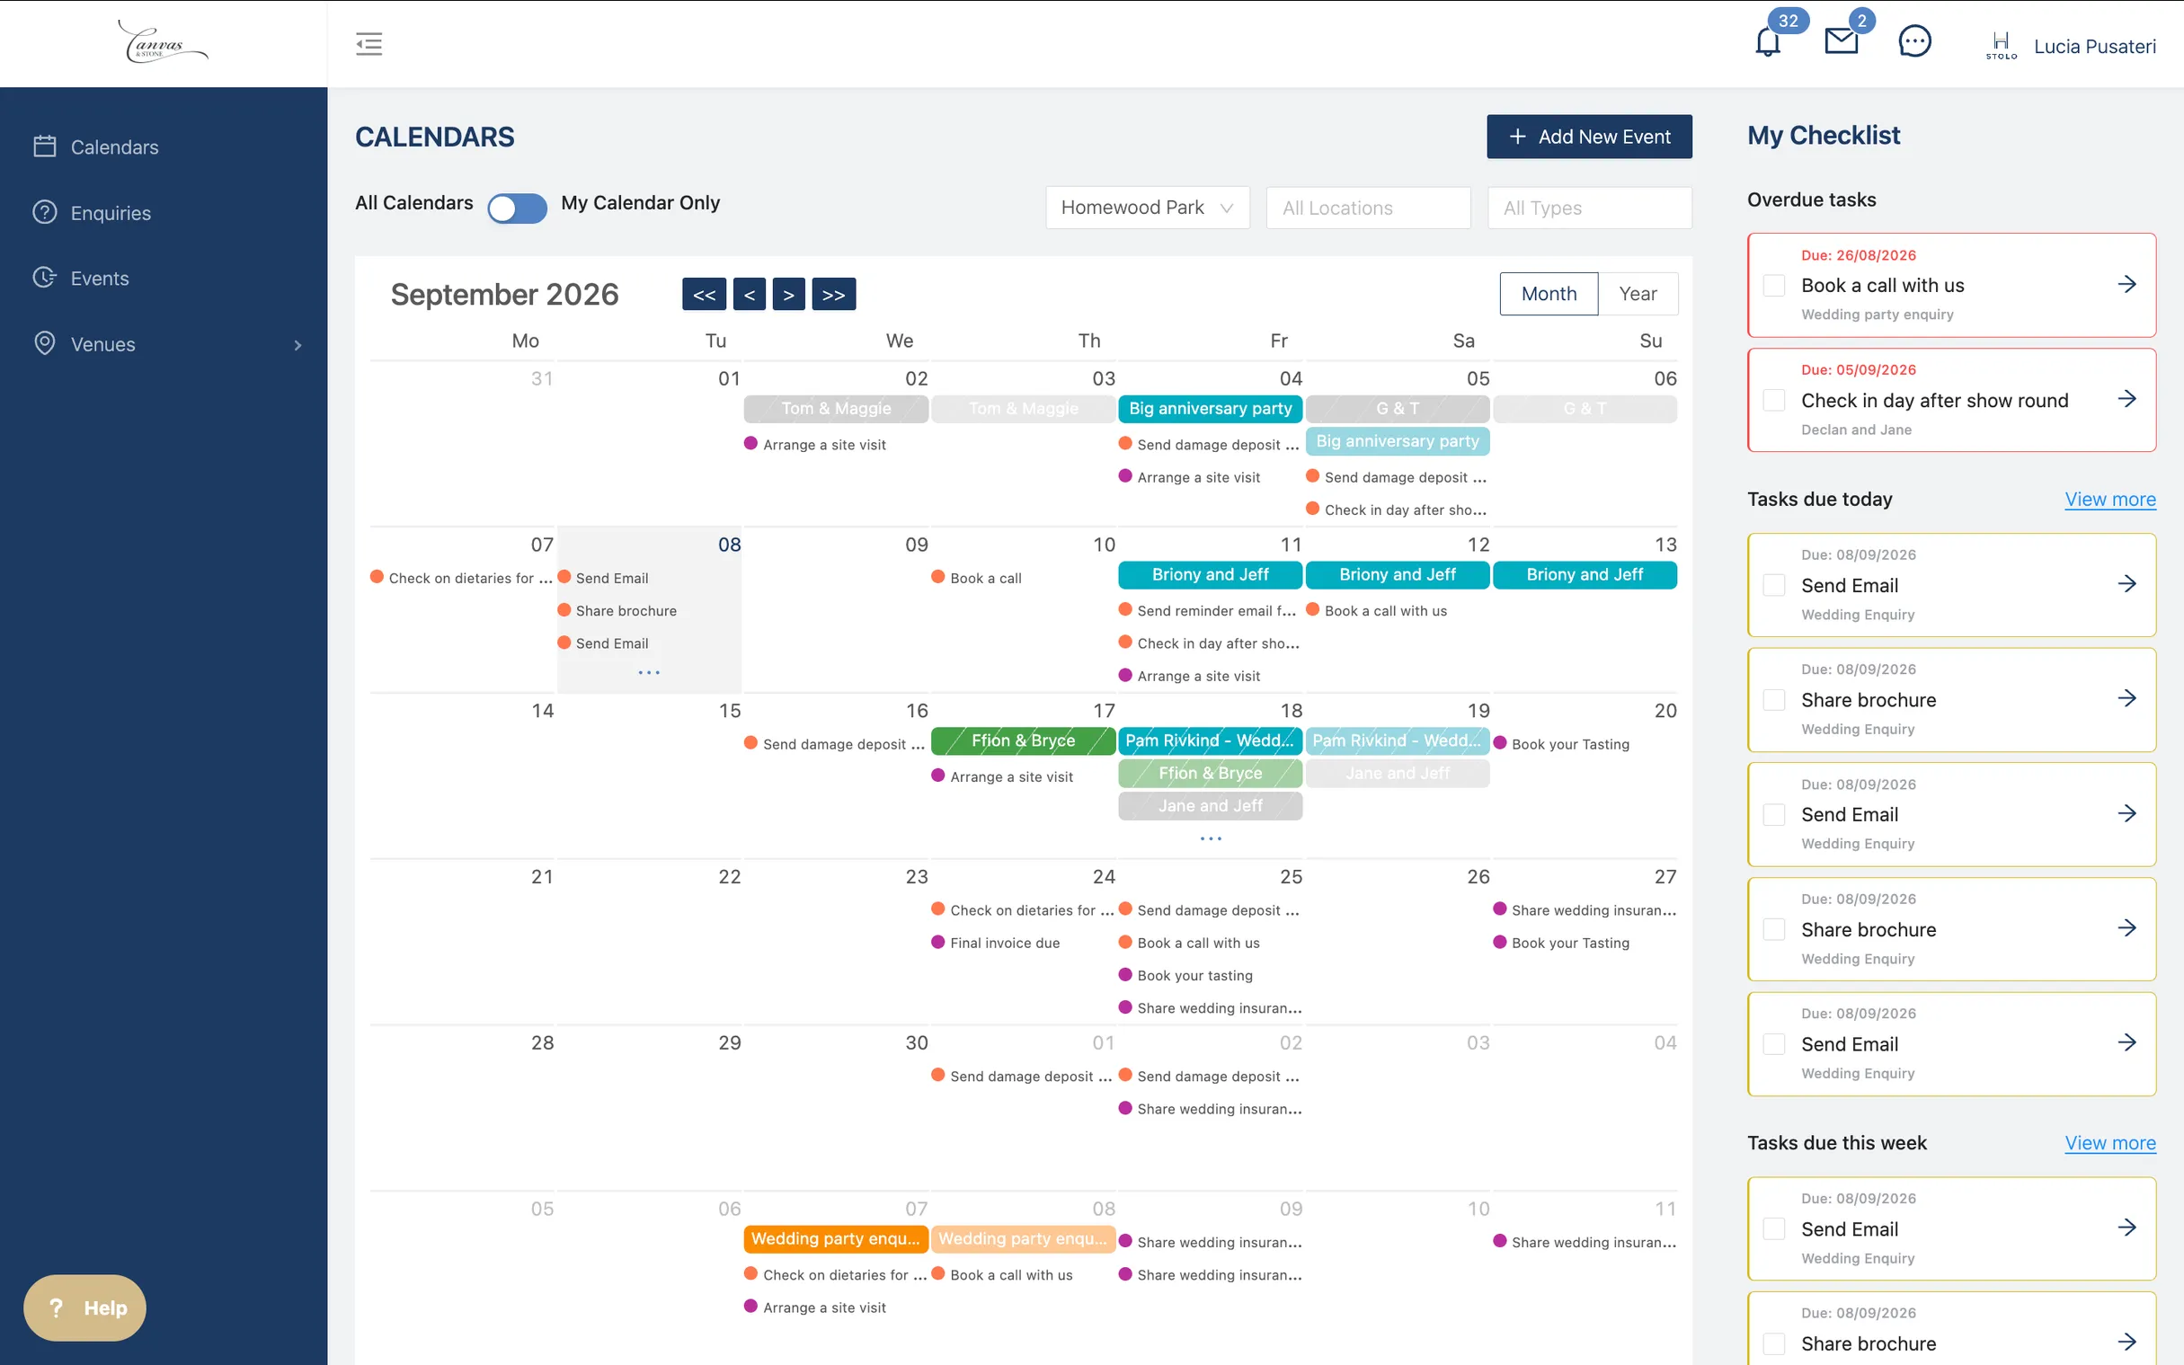Open the All Locations dropdown
Screen dimensions: 2184x1365
(x=1368, y=208)
